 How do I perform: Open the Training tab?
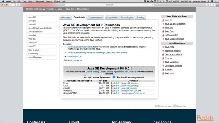pos(140,17)
